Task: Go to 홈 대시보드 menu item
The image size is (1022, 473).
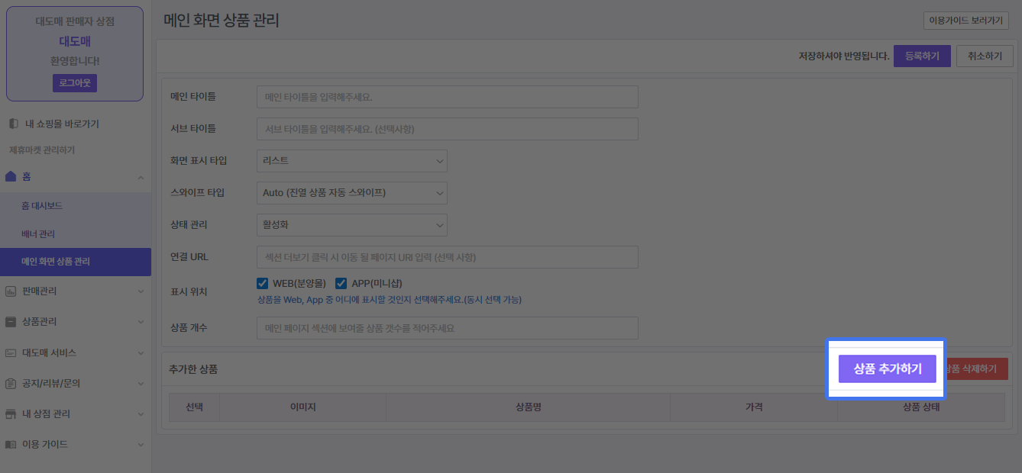Action: point(41,206)
